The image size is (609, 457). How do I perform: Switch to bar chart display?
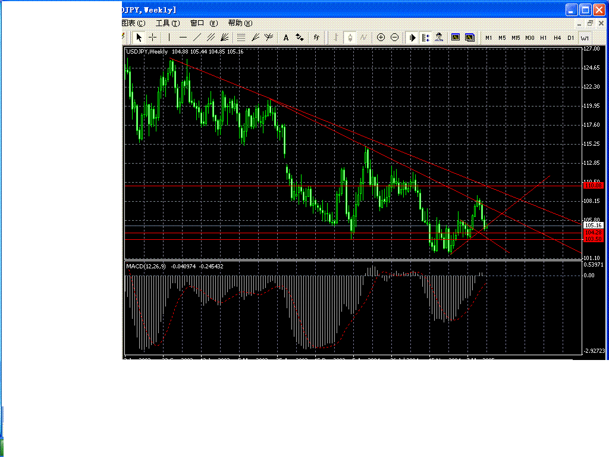(x=336, y=37)
